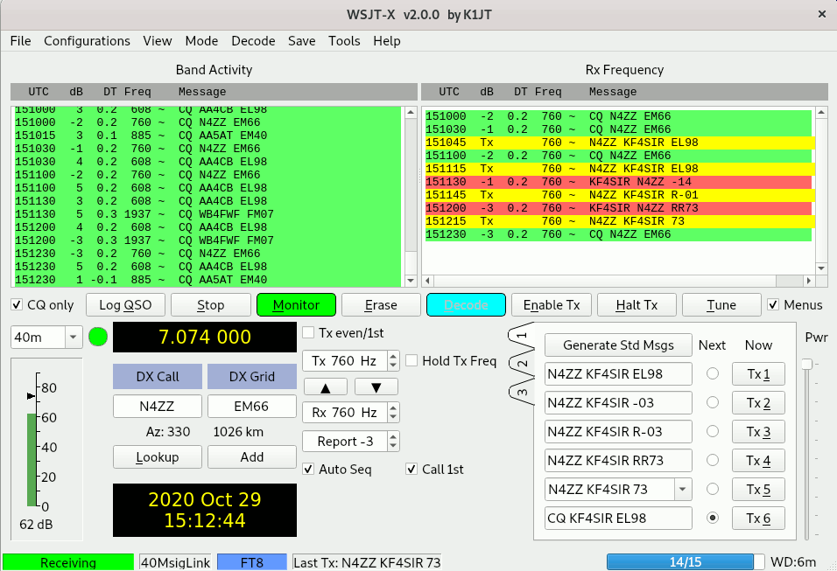Click the Lookup button

pos(158,457)
